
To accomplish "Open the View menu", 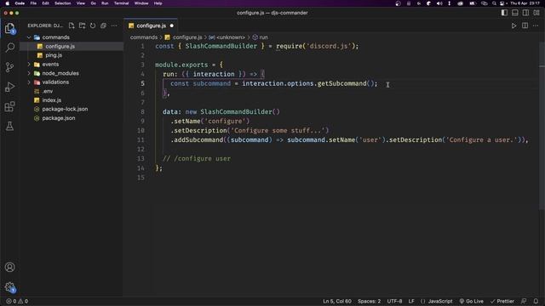I will pos(81,3).
